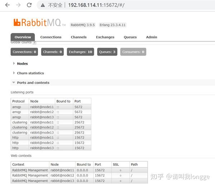
Task: Click the RabbitMQ 3.9.5 version label
Action: (83, 25)
